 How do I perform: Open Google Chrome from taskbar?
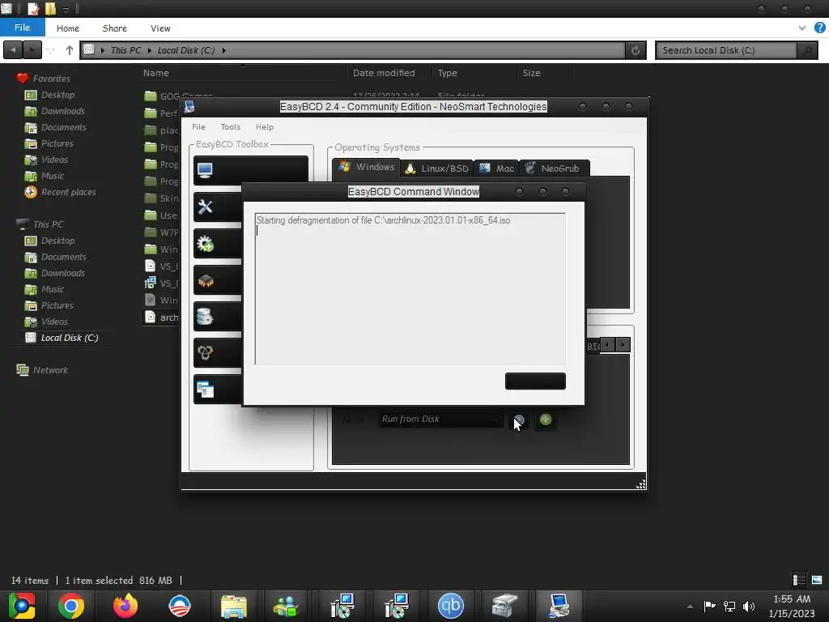point(71,606)
